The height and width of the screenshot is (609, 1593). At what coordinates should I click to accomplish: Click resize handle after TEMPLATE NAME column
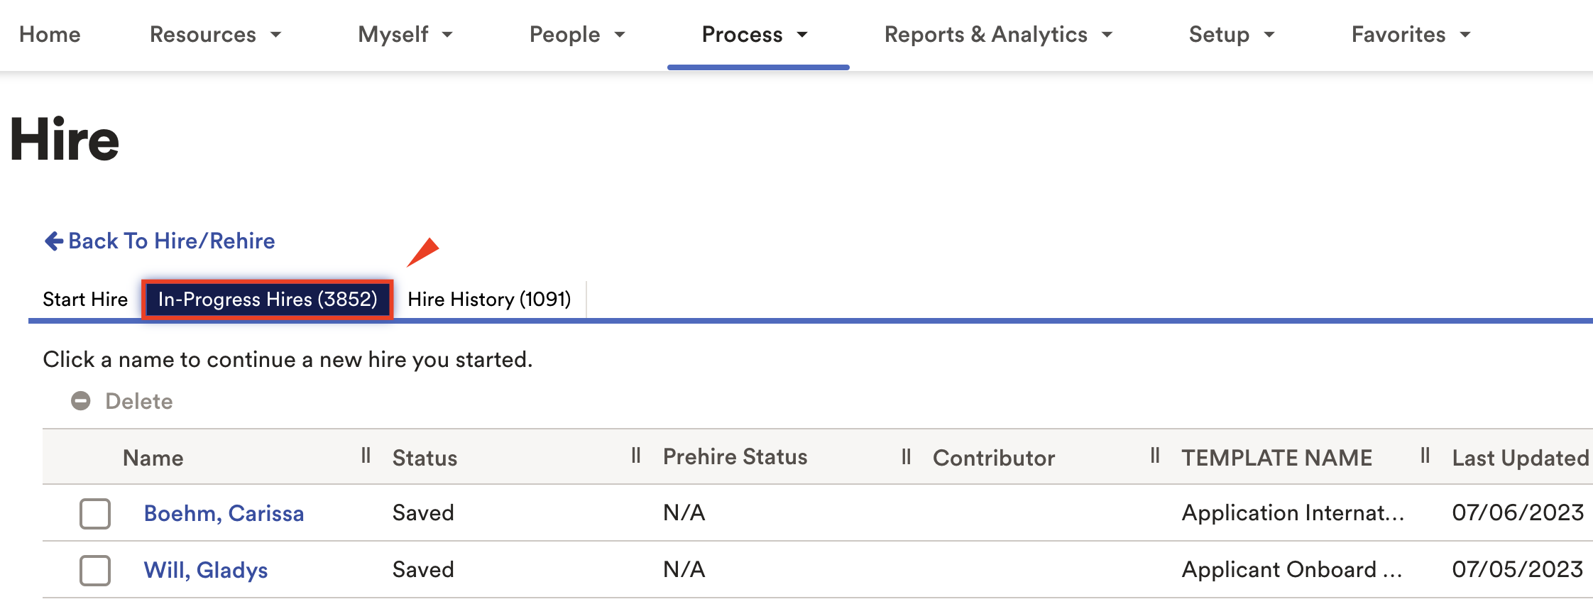[x=1425, y=456]
